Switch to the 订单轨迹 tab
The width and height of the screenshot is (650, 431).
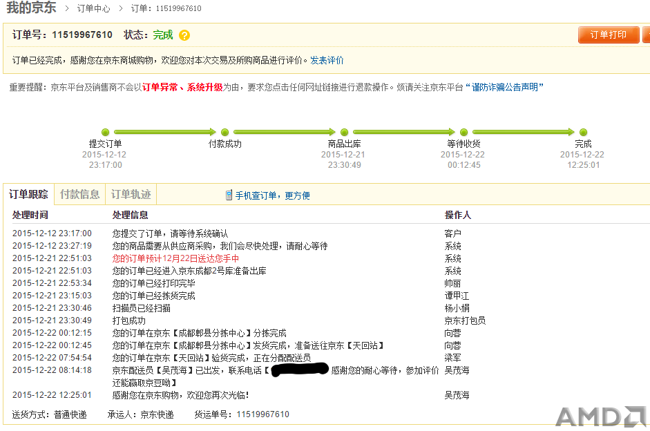click(x=131, y=194)
